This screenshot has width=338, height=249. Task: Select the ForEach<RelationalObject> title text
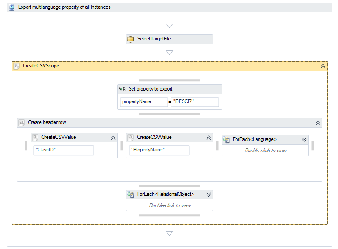tap(166, 194)
